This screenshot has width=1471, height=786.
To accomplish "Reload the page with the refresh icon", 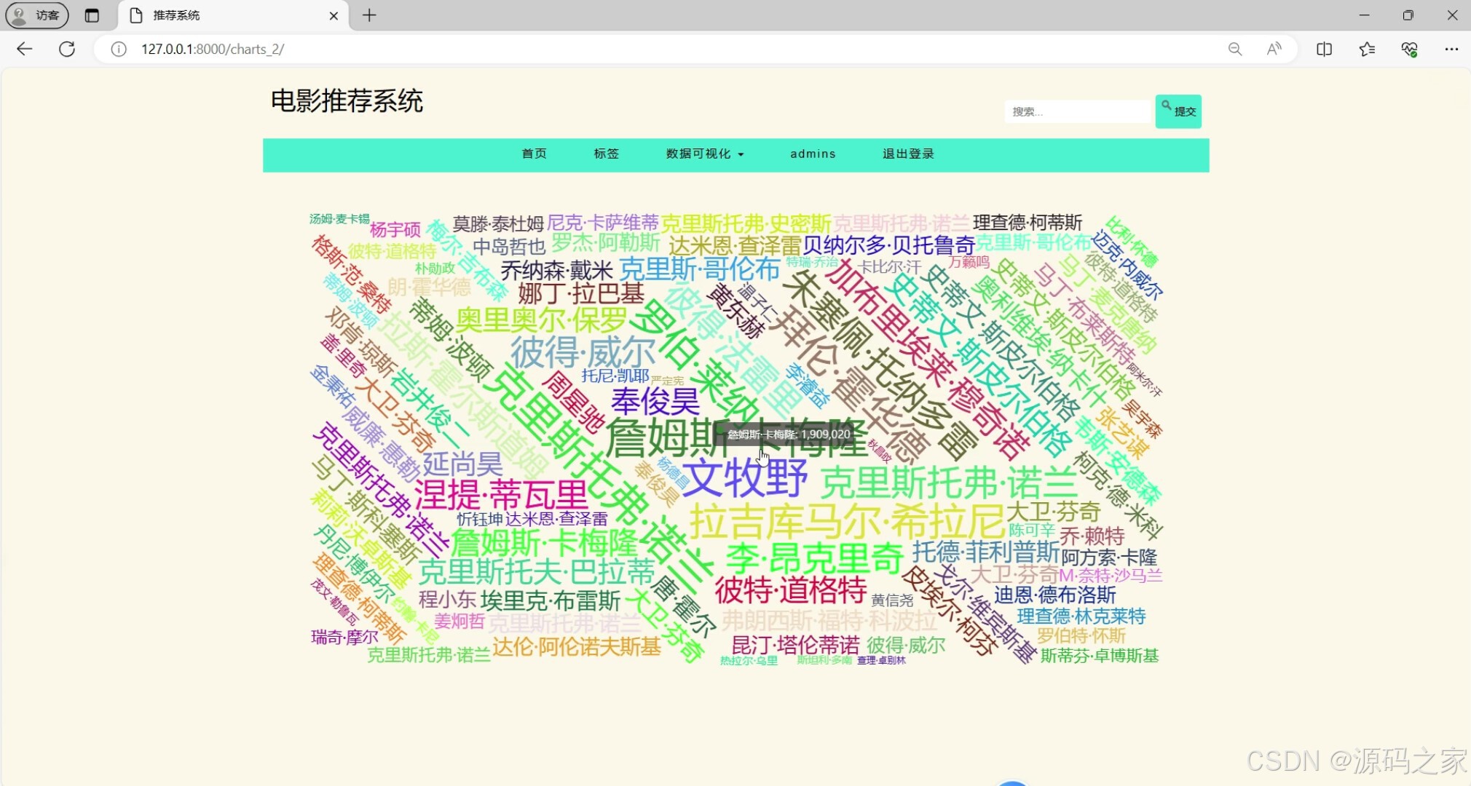I will pos(67,49).
